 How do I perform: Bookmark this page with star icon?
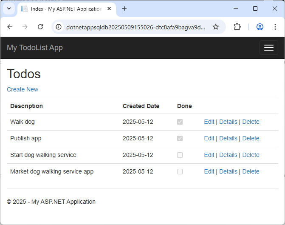click(216, 27)
